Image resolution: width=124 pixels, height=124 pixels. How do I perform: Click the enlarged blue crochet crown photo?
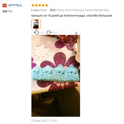click(x=56, y=76)
